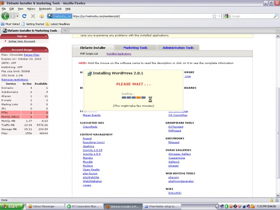The image size is (280, 210).
Task: Click the browser Back arrow button
Action: (x=5, y=16)
